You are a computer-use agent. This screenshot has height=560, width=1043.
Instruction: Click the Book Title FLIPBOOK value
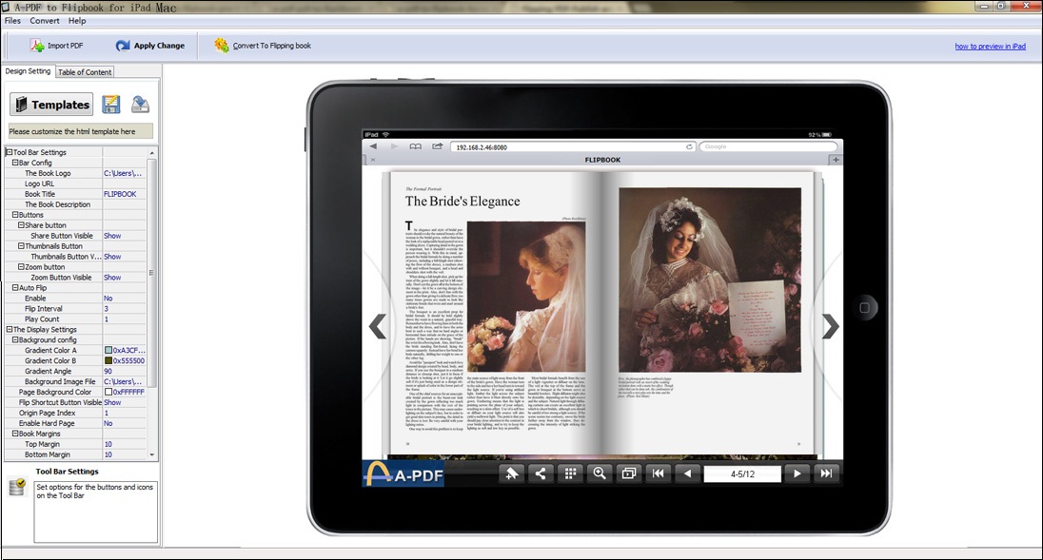click(x=120, y=194)
